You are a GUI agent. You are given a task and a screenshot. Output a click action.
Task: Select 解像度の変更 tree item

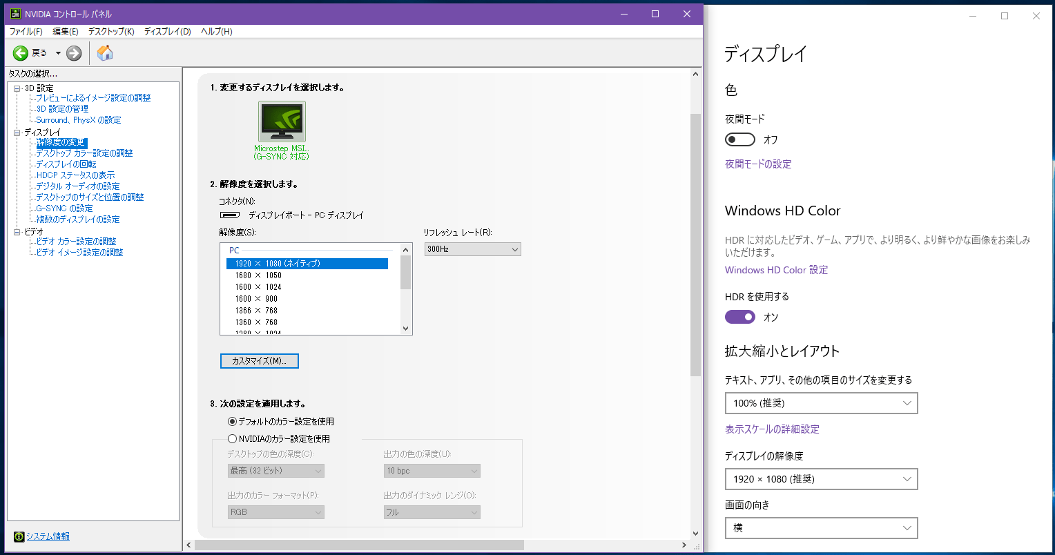pyautogui.click(x=61, y=142)
